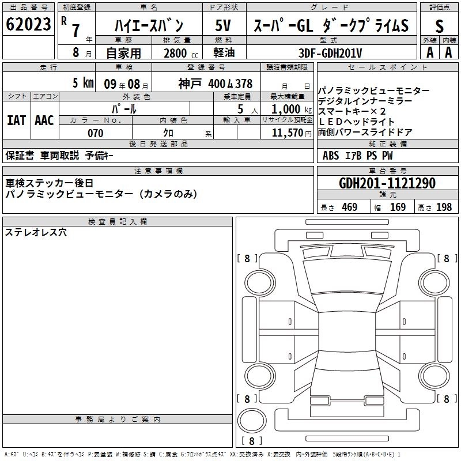Image resolution: width=461 pixels, height=461 pixels.
Task: Select the vehicle name ハイエースバン
Action: click(x=149, y=25)
